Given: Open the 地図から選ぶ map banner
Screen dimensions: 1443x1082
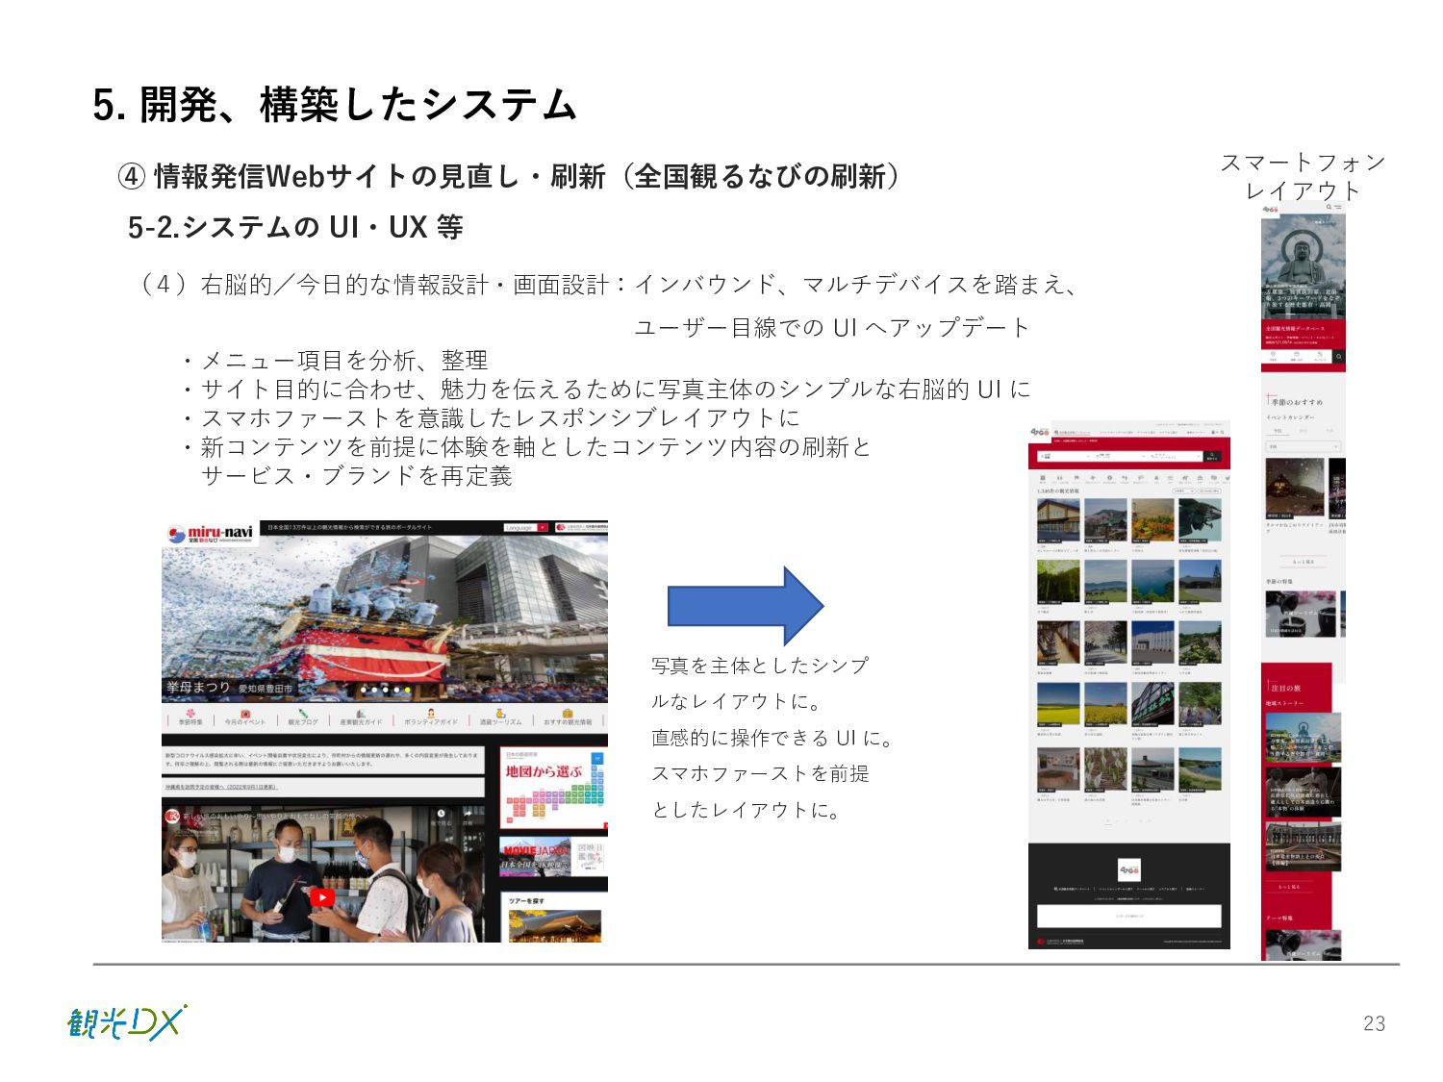Looking at the screenshot, I should pyautogui.click(x=553, y=787).
